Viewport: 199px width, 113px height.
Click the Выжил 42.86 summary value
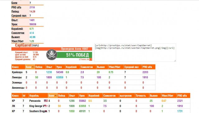point(32,37)
